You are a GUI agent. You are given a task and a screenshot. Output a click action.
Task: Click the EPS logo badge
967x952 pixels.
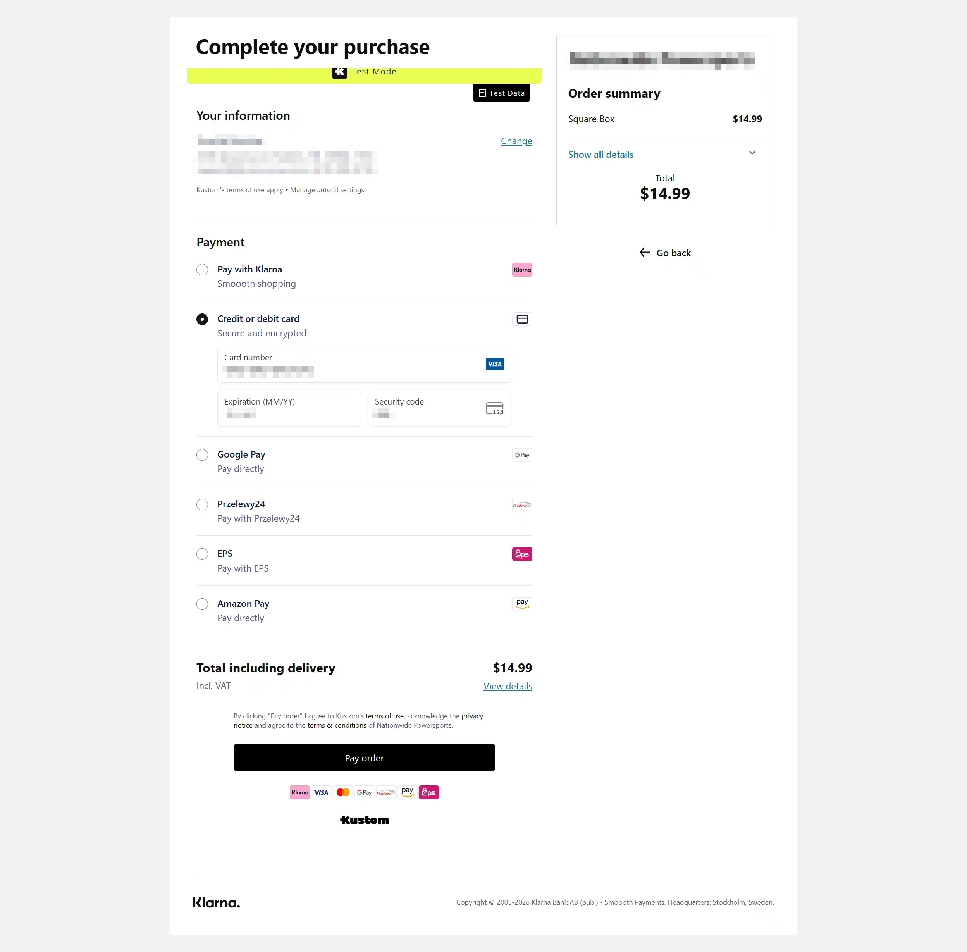coord(522,554)
